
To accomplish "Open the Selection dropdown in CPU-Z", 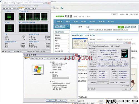I will tap(103, 83).
